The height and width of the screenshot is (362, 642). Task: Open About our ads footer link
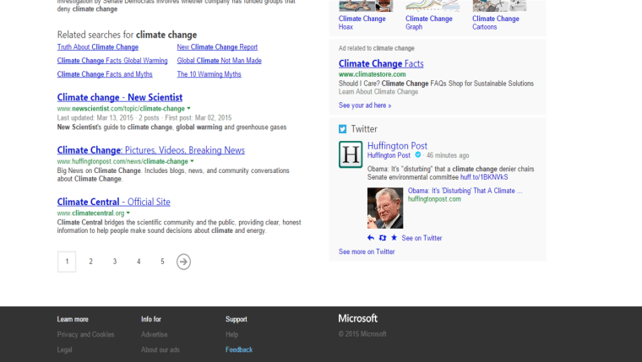160,349
